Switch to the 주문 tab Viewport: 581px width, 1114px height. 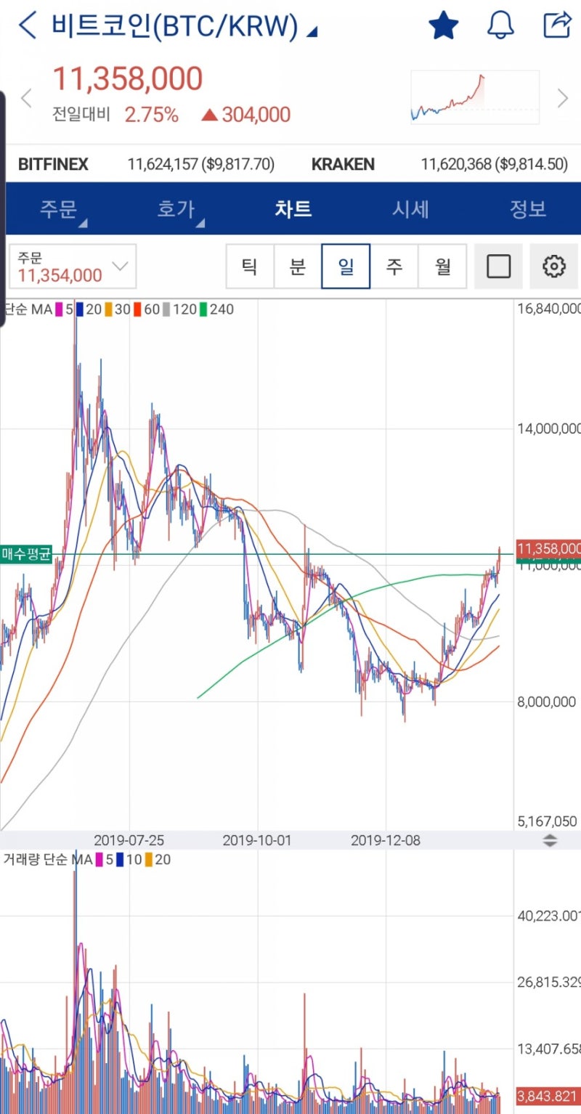point(59,209)
